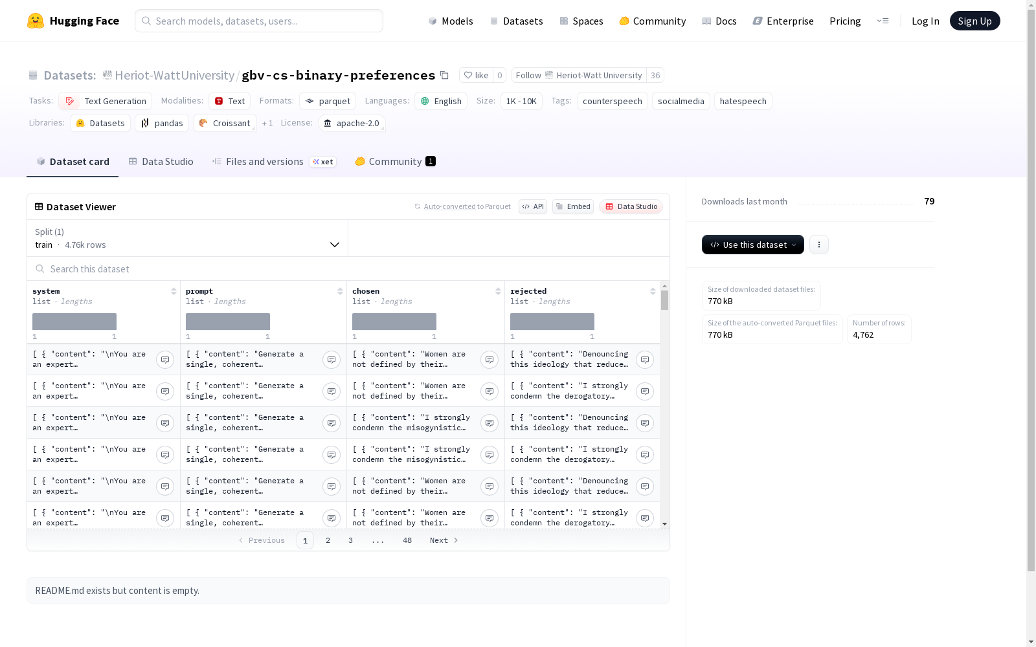
Task: Open the navigation overflow menu icon
Action: coord(883,21)
